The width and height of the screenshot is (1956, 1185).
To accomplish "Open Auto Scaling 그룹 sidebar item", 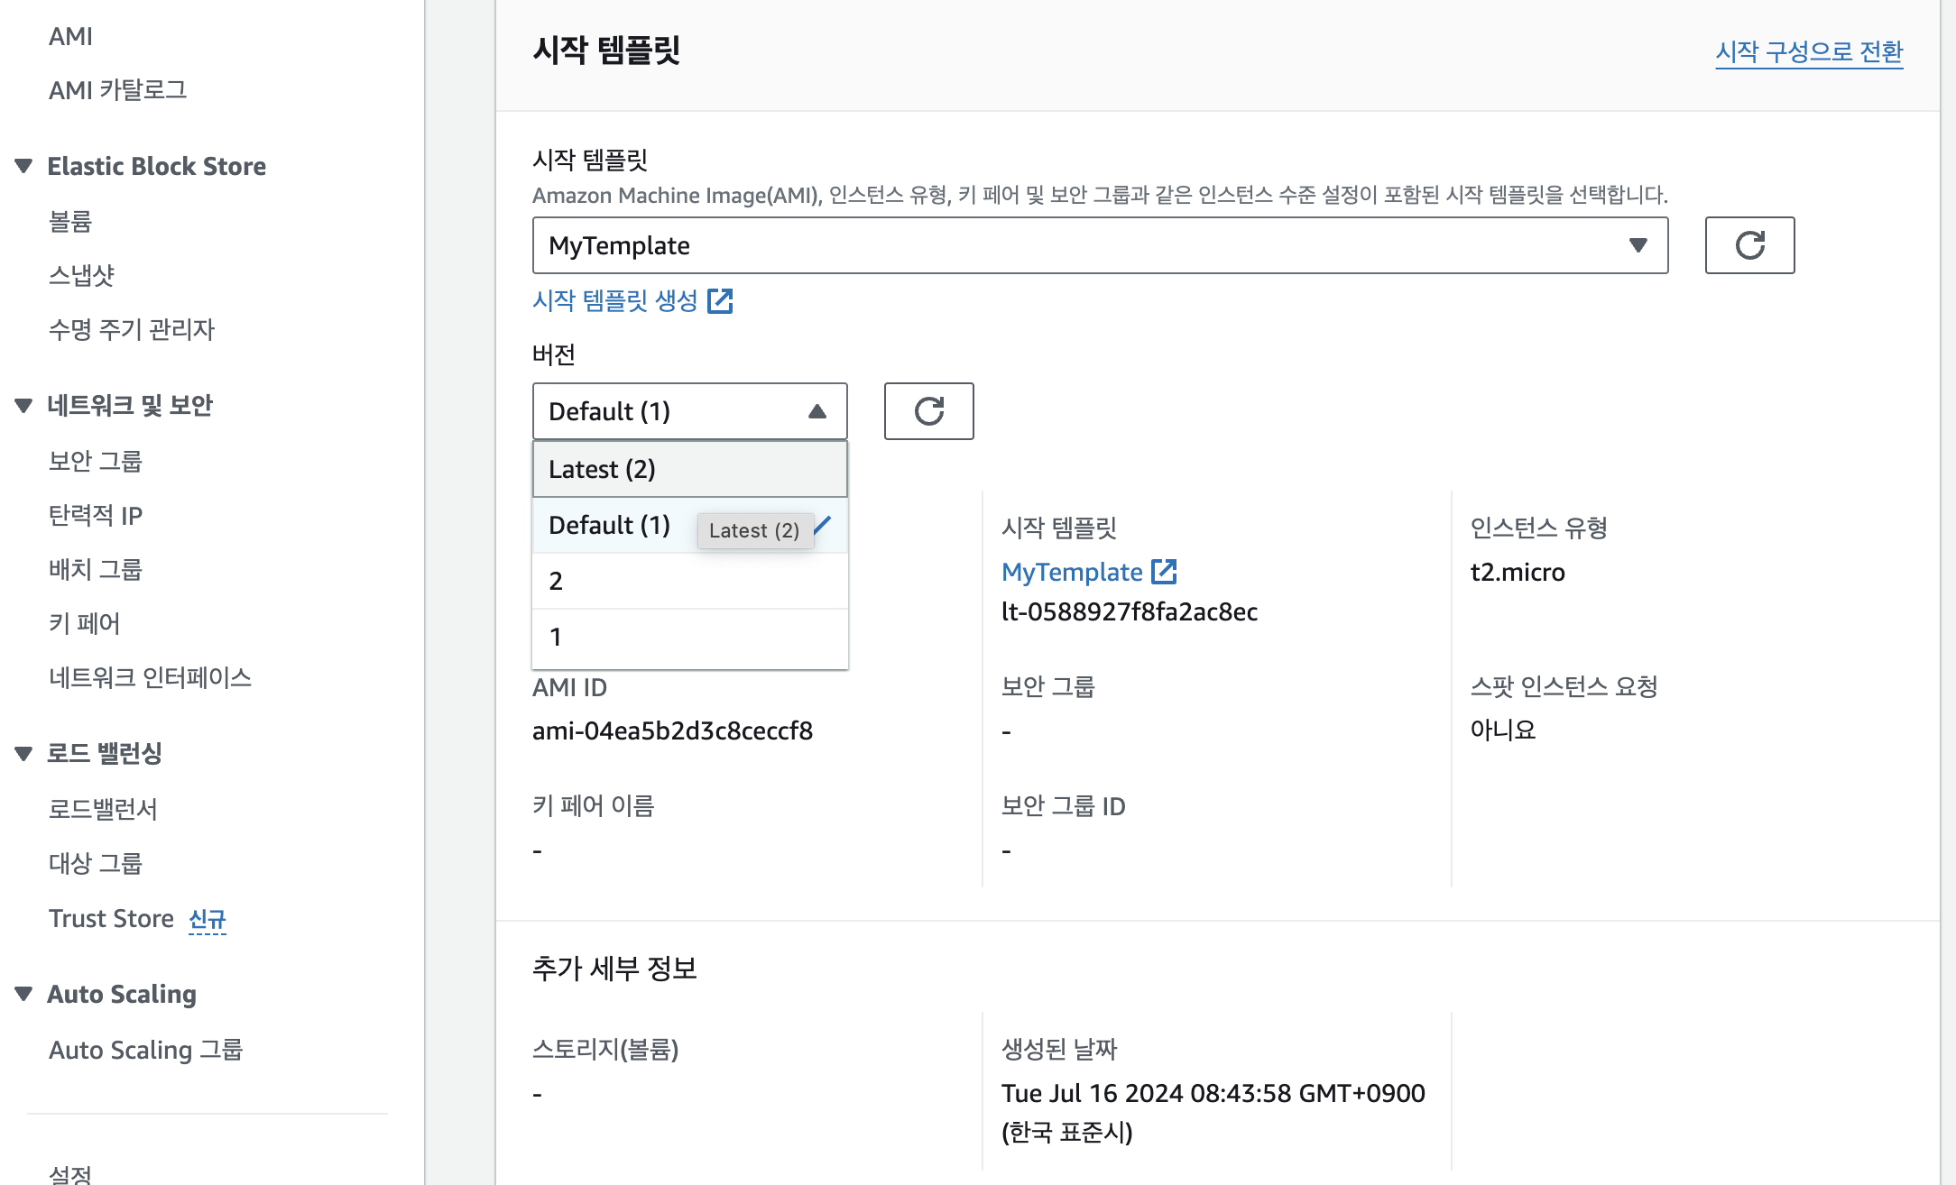I will coord(145,1050).
